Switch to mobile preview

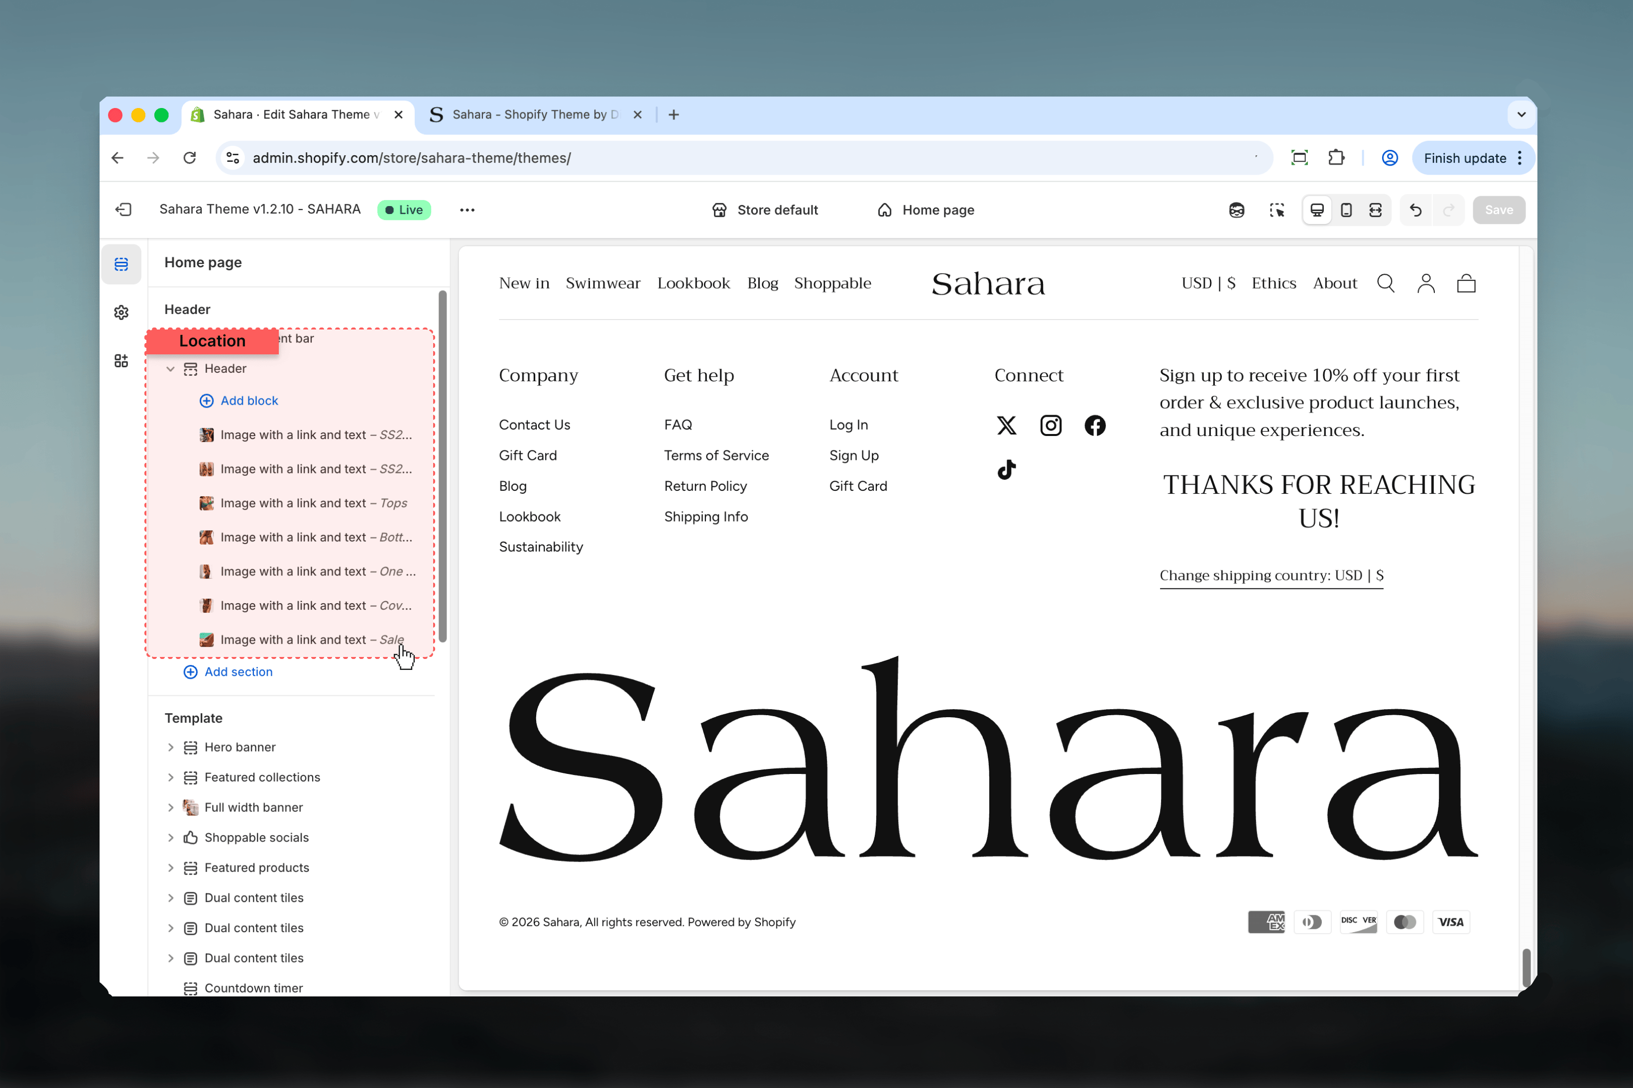click(x=1346, y=210)
